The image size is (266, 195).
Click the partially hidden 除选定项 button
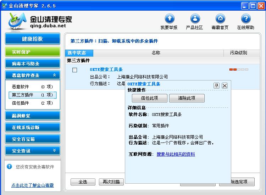pyautogui.click(x=243, y=182)
